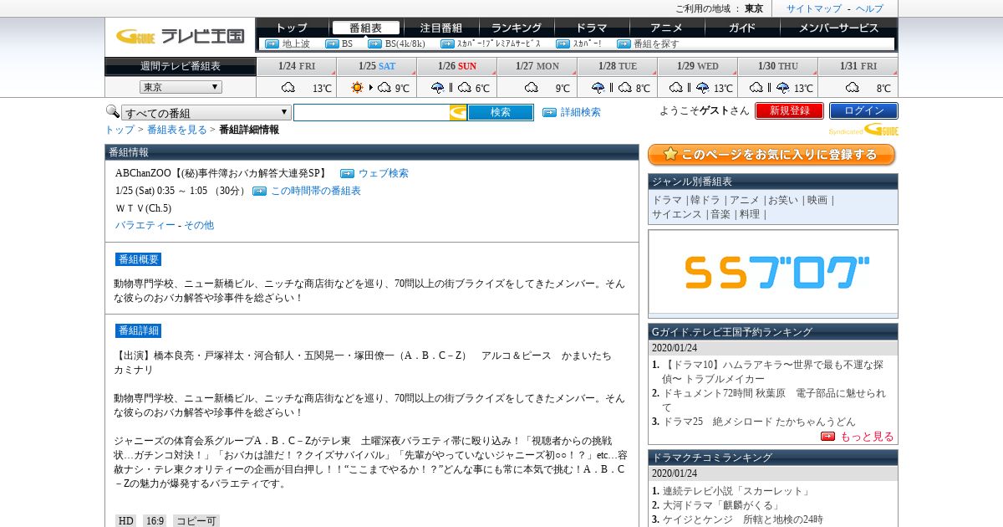Click the arrow icon beside 番組を探す
This screenshot has width=1003, height=527.
(624, 43)
